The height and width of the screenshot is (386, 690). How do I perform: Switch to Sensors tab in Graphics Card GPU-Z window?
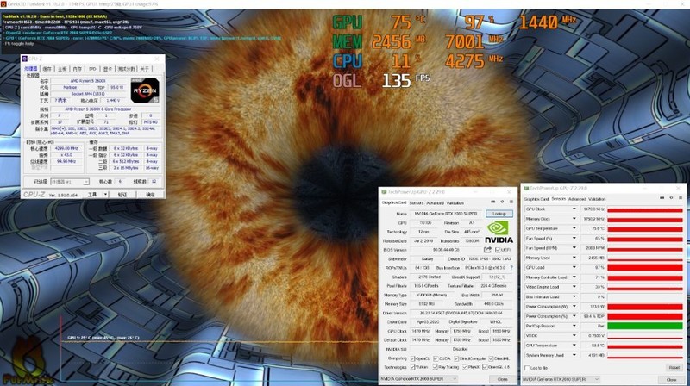[417, 203]
